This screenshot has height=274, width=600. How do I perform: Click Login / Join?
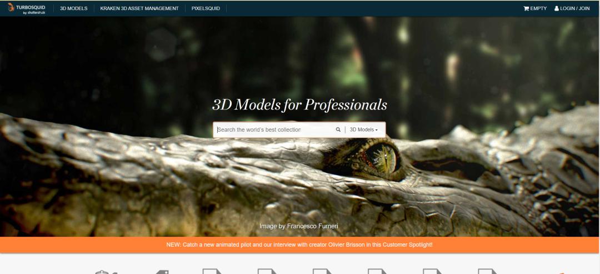[572, 8]
